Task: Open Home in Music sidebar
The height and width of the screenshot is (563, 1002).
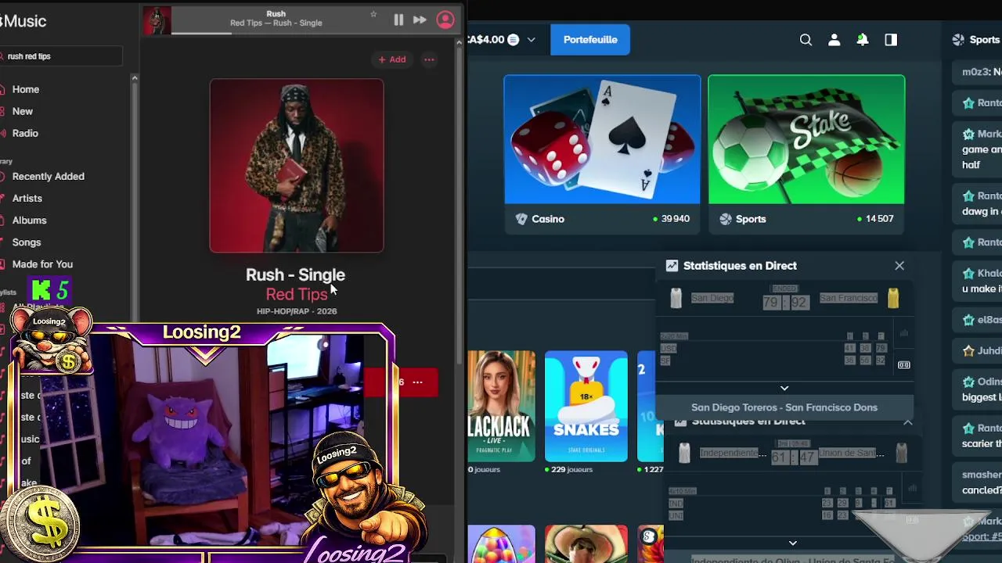Action: coord(25,89)
